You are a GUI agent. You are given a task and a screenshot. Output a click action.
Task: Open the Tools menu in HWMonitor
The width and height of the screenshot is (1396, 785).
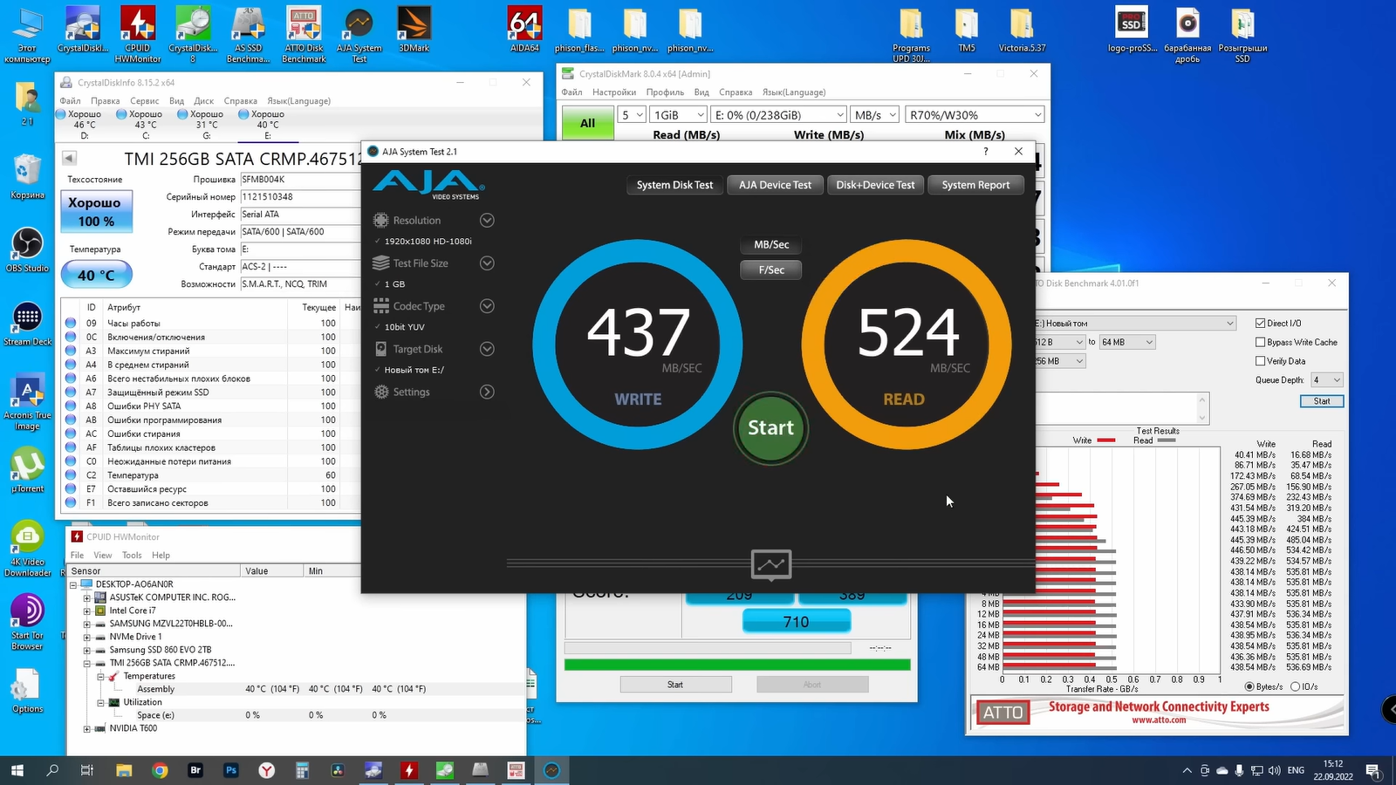coord(132,556)
